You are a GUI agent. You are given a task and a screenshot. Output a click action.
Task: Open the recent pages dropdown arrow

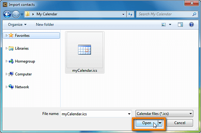pos(22,15)
